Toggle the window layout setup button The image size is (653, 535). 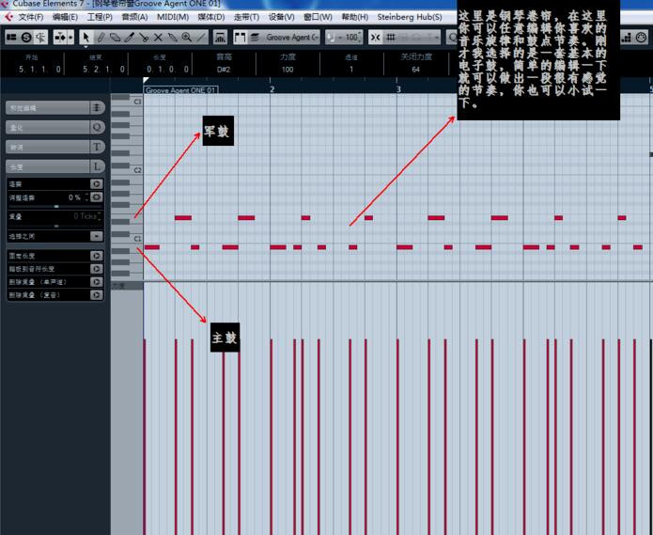click(x=11, y=37)
